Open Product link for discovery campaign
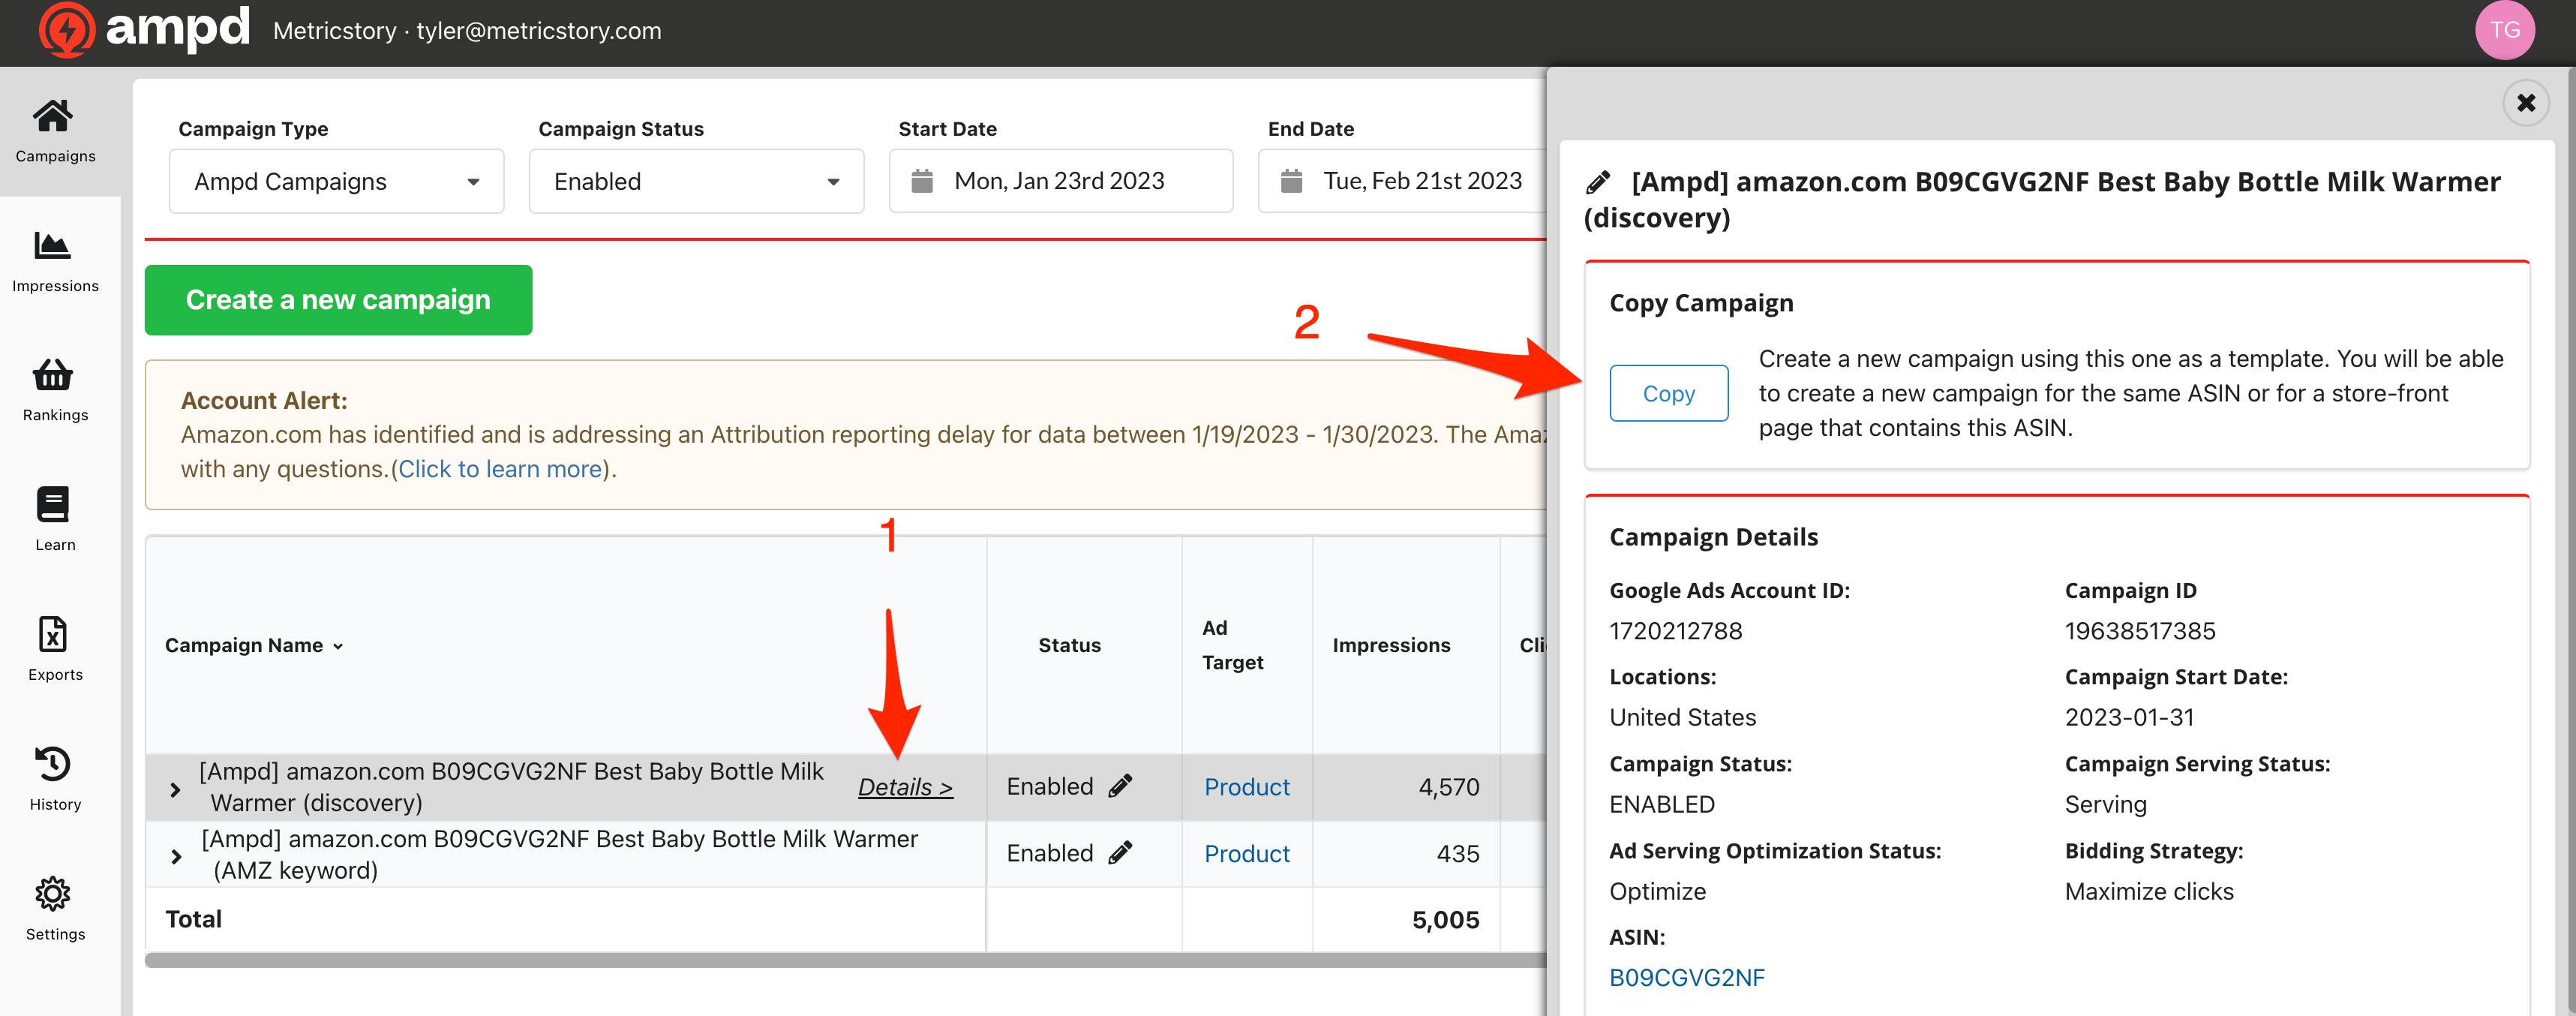Viewport: 2576px width, 1016px height. (1246, 787)
